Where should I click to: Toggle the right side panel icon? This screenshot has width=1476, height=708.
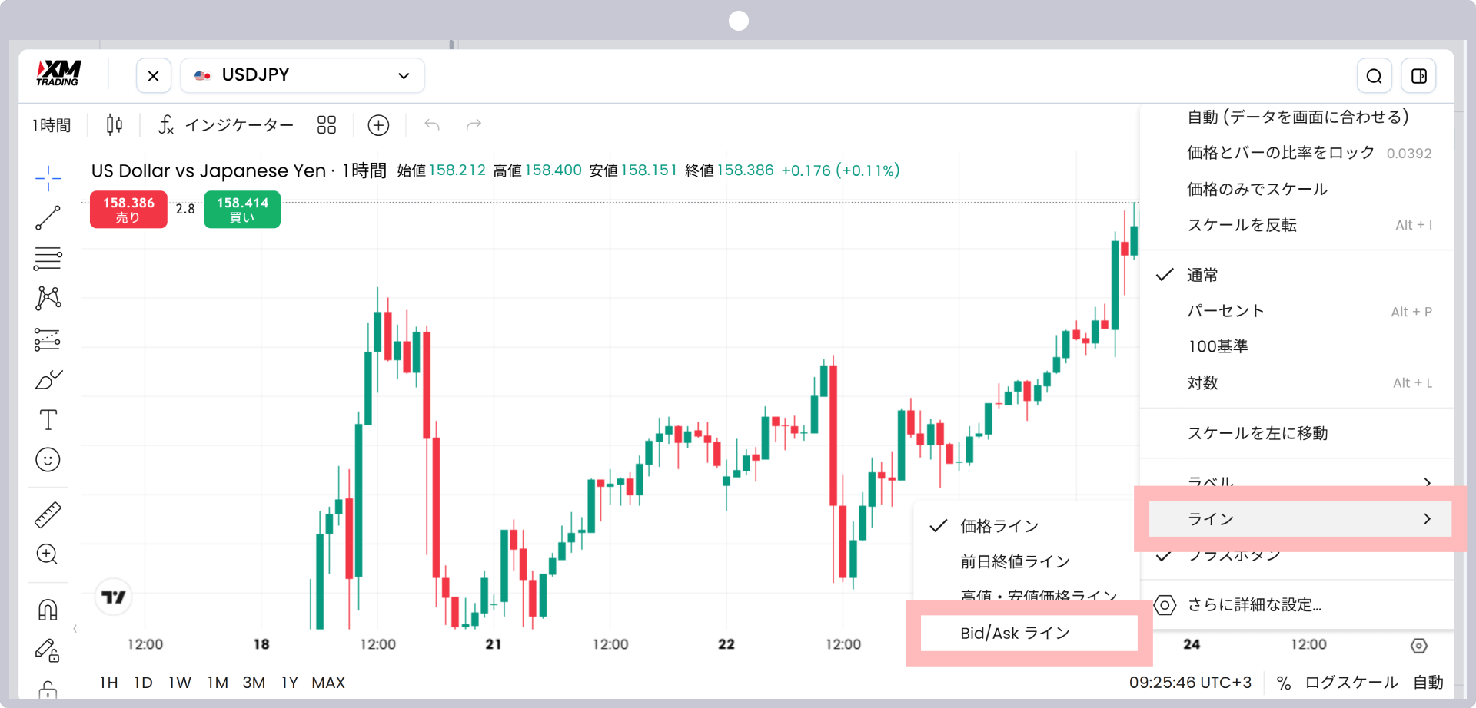1419,76
